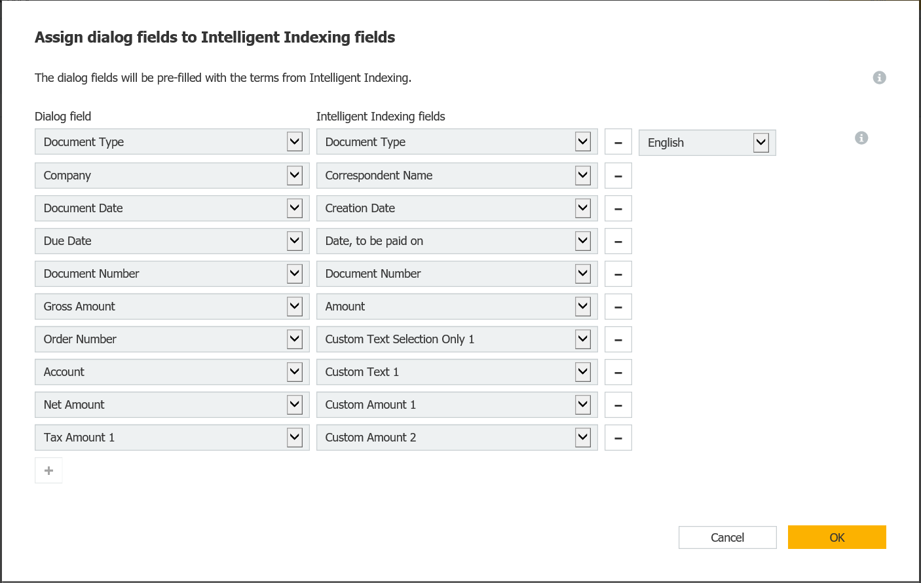The width and height of the screenshot is (921, 583).
Task: Remove the Tax Amount 1 mapping row
Action: 618,437
